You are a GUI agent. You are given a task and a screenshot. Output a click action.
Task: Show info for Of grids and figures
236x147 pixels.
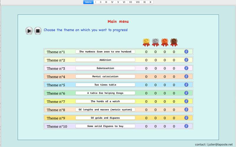coord(186,118)
